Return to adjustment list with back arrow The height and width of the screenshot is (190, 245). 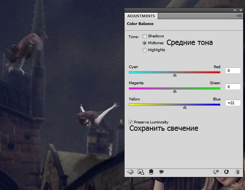click(130, 172)
